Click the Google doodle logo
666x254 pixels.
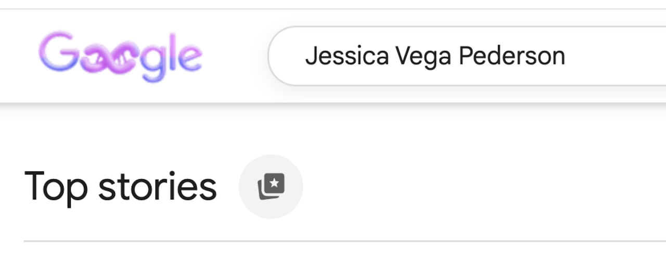pos(120,56)
